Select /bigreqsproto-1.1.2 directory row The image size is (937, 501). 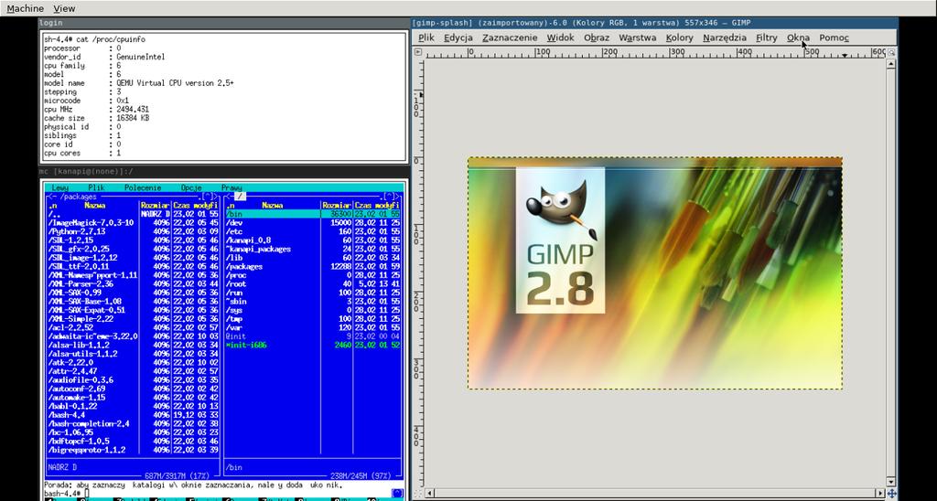click(133, 450)
